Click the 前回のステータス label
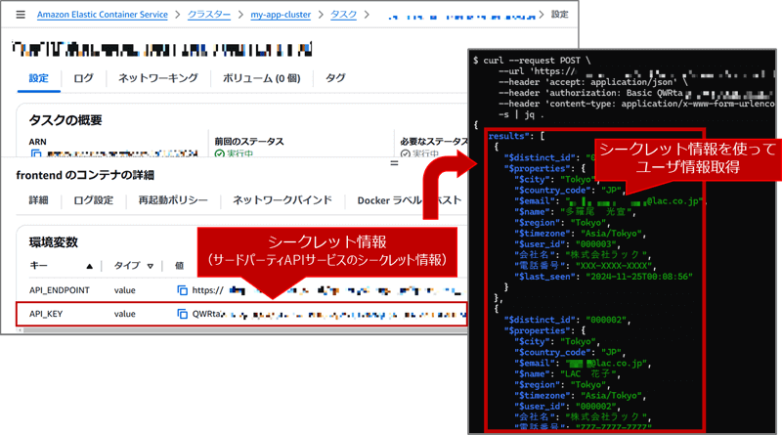 [x=249, y=142]
